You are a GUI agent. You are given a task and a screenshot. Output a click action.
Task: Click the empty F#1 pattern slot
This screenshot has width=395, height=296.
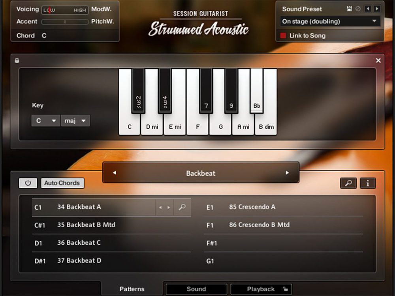coord(283,243)
